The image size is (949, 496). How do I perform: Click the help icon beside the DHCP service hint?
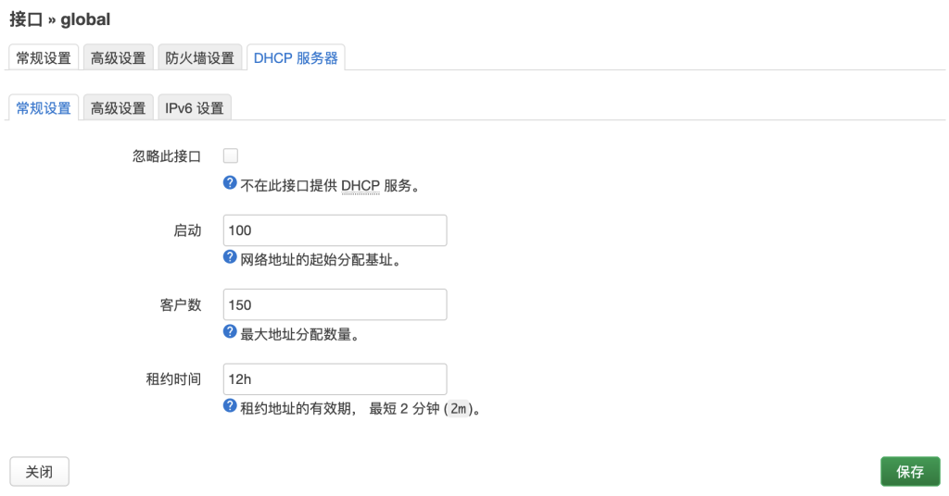(x=230, y=183)
